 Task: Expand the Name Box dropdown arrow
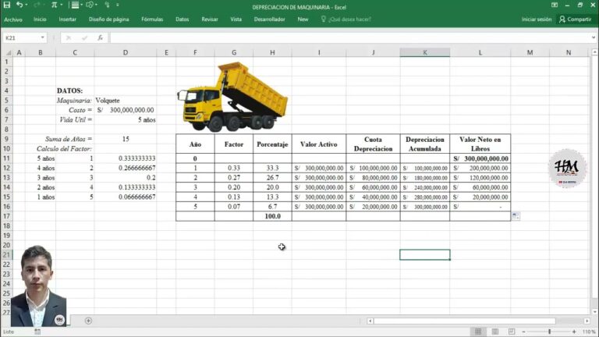point(43,37)
